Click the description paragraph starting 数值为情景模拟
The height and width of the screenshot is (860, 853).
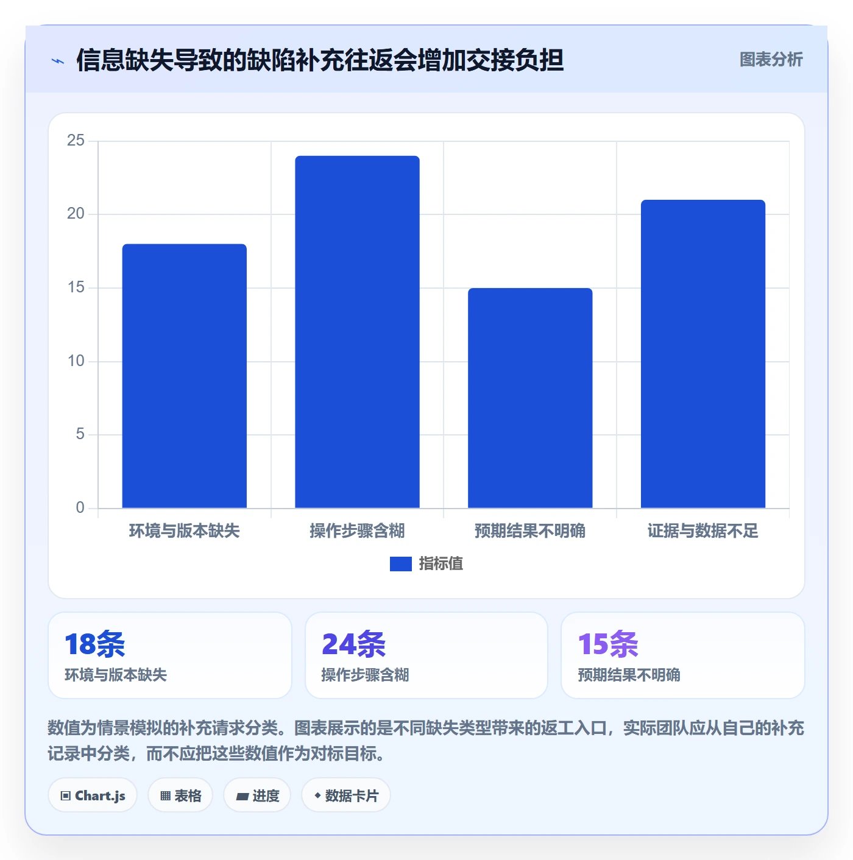point(426,741)
